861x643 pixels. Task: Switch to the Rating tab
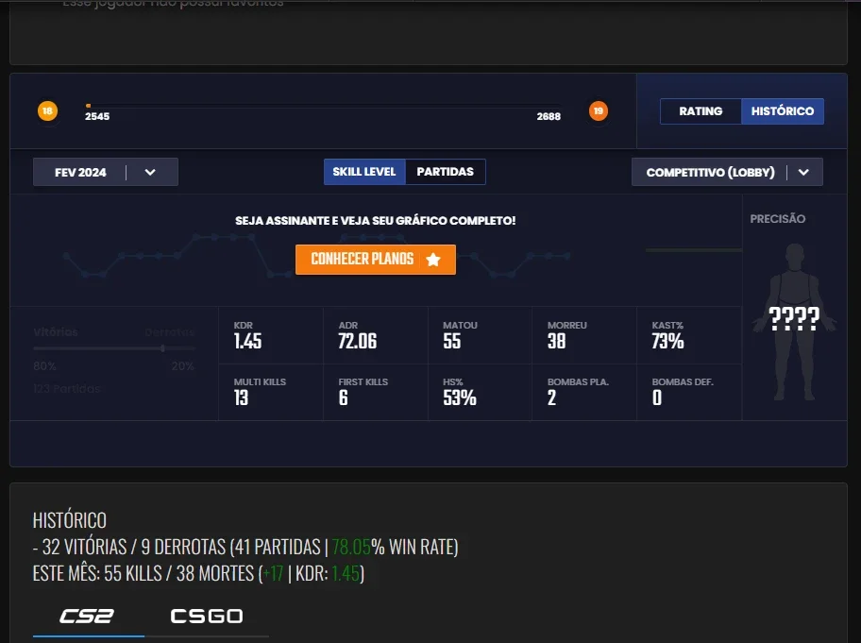[x=701, y=111]
